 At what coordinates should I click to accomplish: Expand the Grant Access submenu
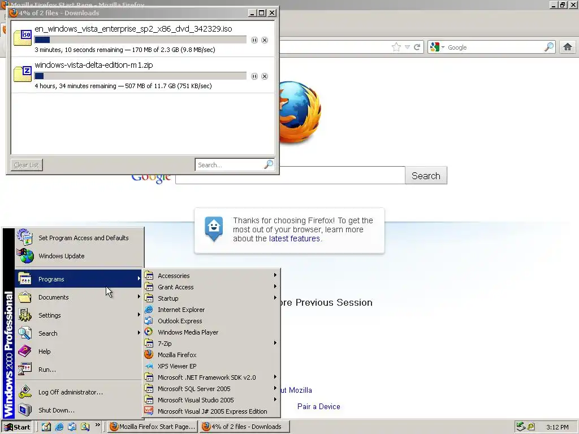[x=212, y=287]
